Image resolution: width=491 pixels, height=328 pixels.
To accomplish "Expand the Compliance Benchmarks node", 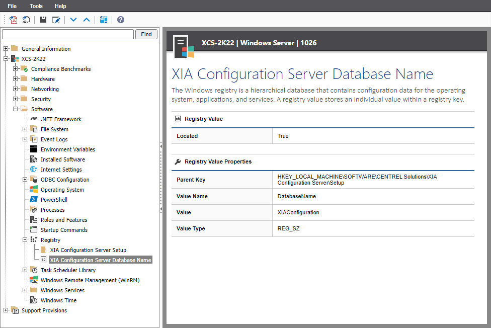I will point(15,68).
